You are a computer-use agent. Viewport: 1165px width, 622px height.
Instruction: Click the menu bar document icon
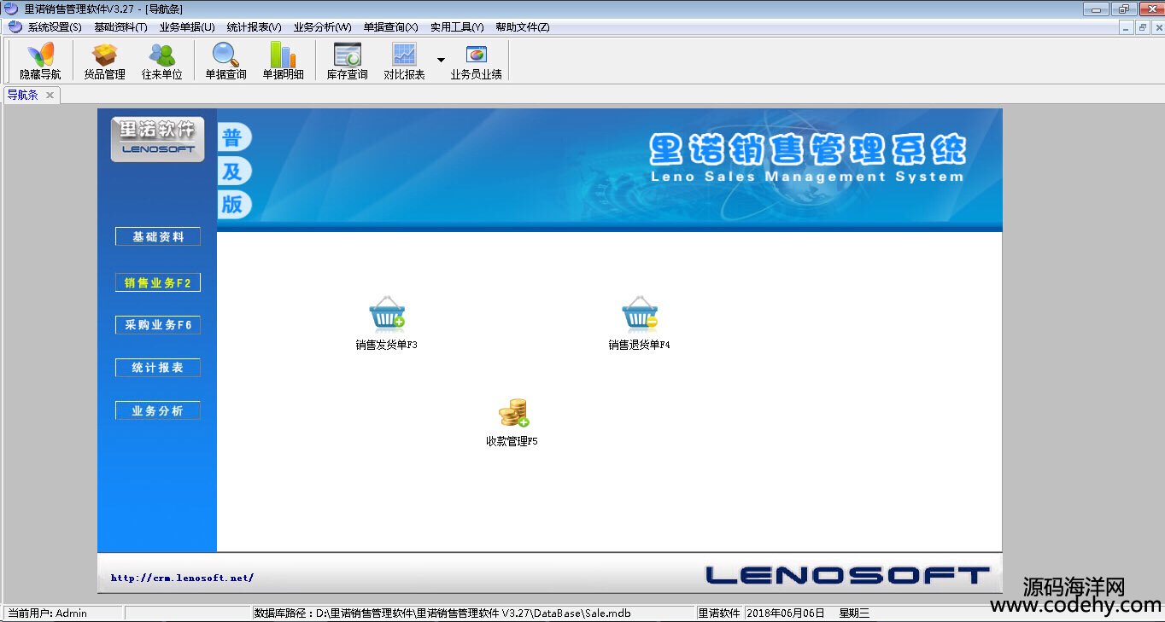pos(15,27)
